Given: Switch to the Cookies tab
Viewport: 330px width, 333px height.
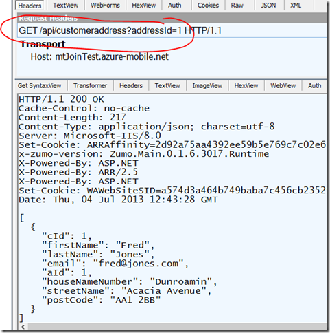Looking at the screenshot, I should (x=208, y=6).
